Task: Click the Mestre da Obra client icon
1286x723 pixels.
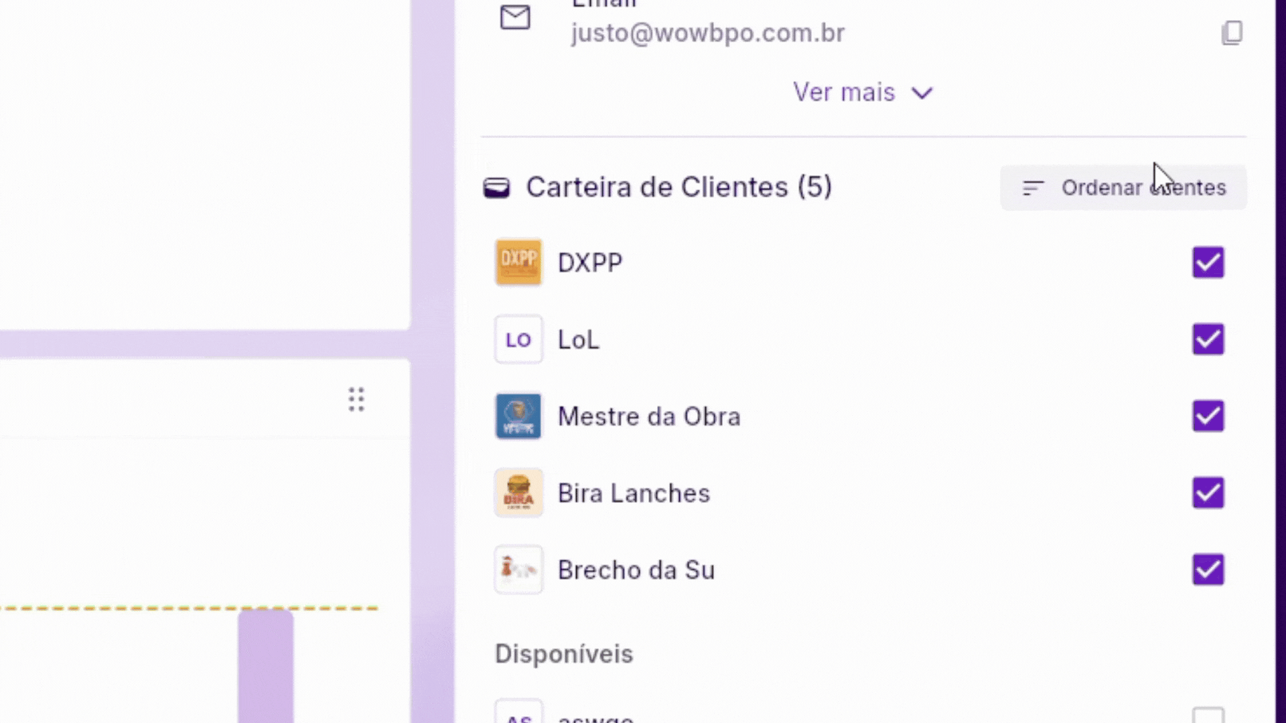Action: pos(518,416)
